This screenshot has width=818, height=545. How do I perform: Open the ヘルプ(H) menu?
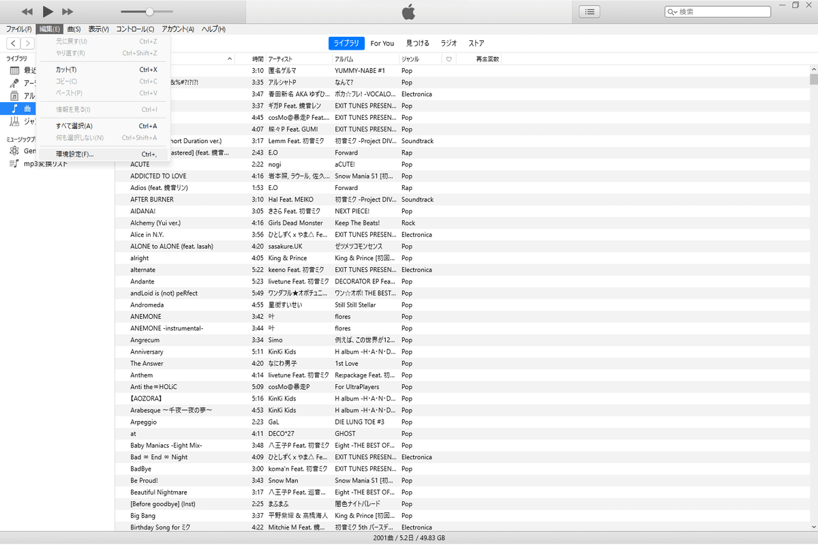[213, 29]
